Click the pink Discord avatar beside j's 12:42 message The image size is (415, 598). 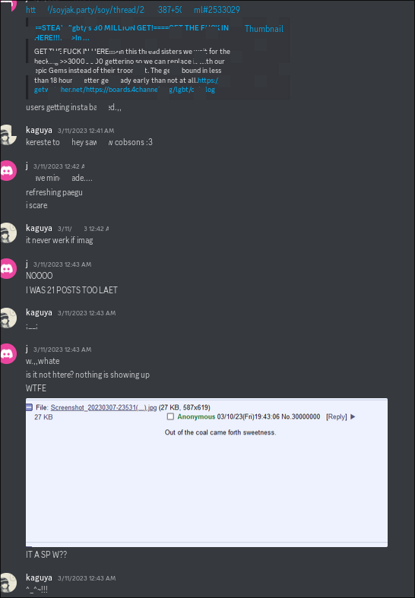coord(8,170)
